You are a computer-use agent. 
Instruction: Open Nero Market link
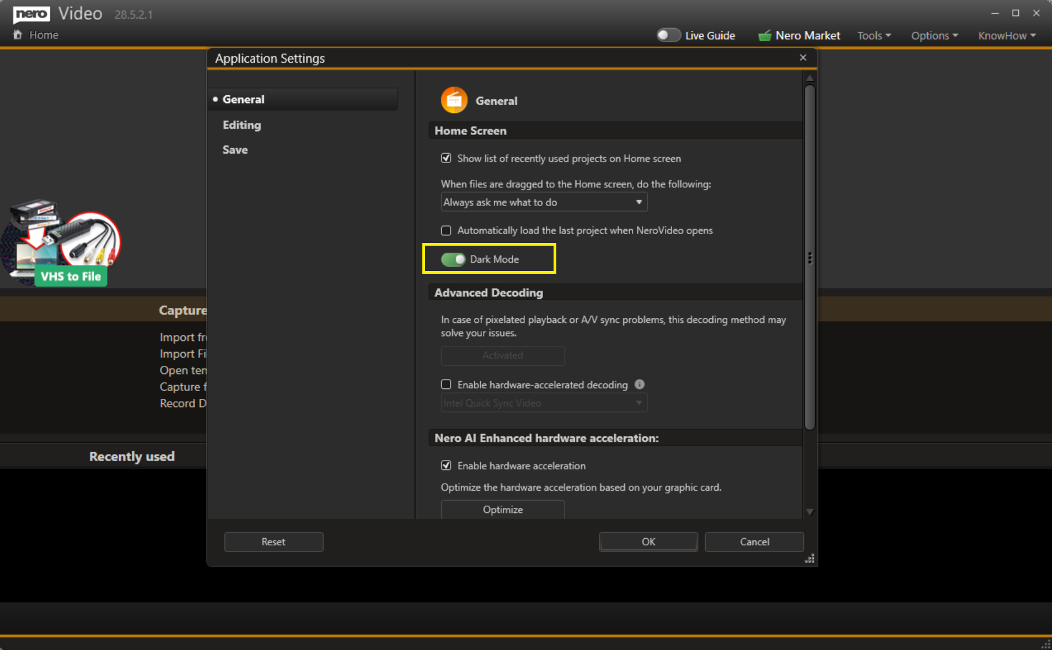[x=808, y=36]
